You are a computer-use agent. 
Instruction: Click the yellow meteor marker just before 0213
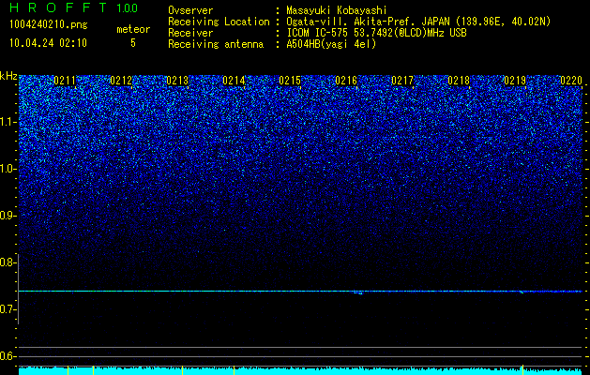coord(182,370)
